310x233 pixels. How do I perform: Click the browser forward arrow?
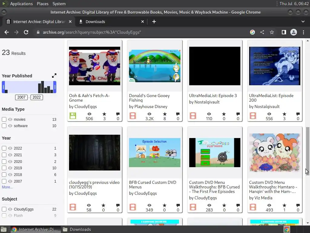pos(16,32)
